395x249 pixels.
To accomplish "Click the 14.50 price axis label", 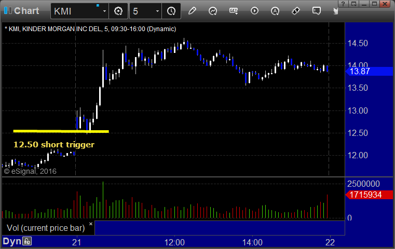I will click(358, 43).
